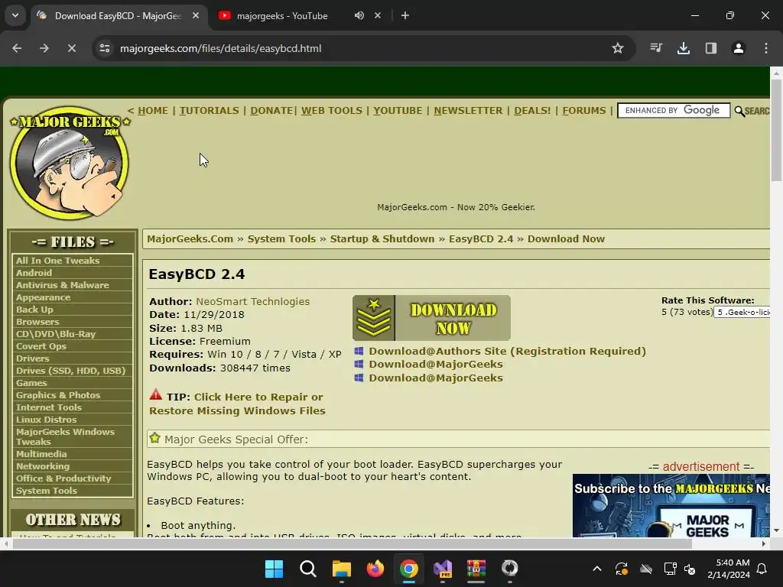The image size is (783, 587).
Task: Close the majorgeeks YouTube tab
Action: pos(378,15)
